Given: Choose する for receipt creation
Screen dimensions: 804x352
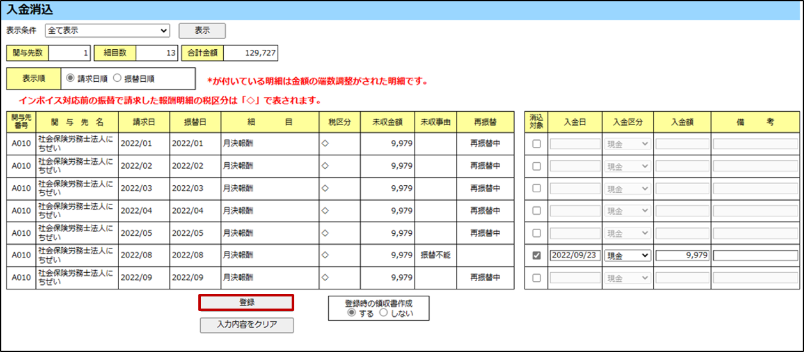Looking at the screenshot, I should (350, 313).
